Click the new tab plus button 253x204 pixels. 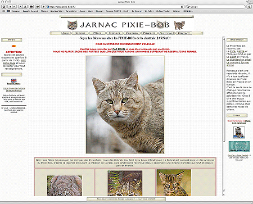tap(251, 2)
